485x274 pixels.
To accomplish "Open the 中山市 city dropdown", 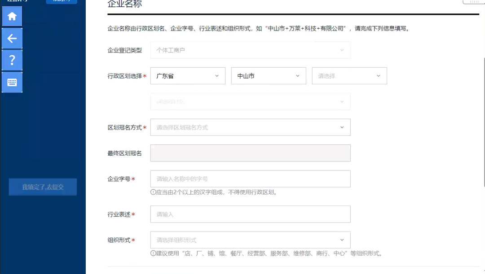I will point(268,76).
